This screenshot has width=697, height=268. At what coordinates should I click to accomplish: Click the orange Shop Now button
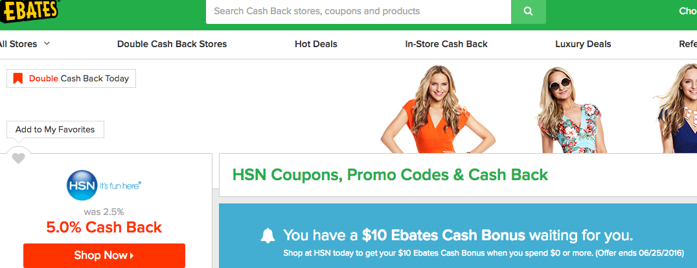coord(104,256)
